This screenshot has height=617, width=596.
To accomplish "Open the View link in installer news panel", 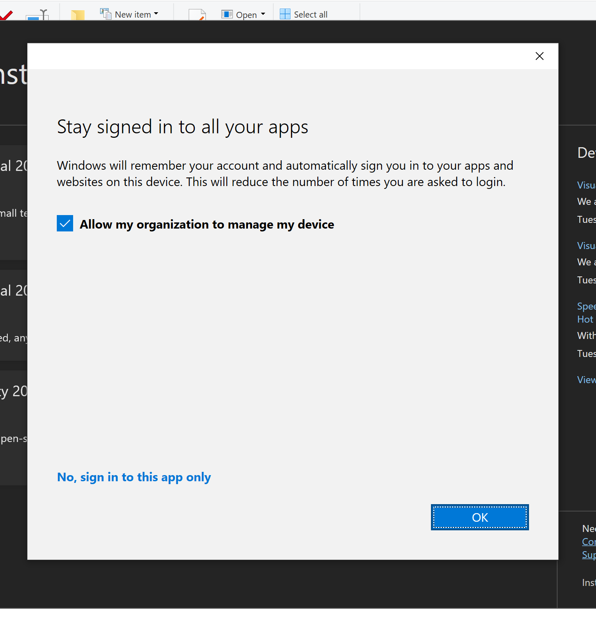I will 586,380.
